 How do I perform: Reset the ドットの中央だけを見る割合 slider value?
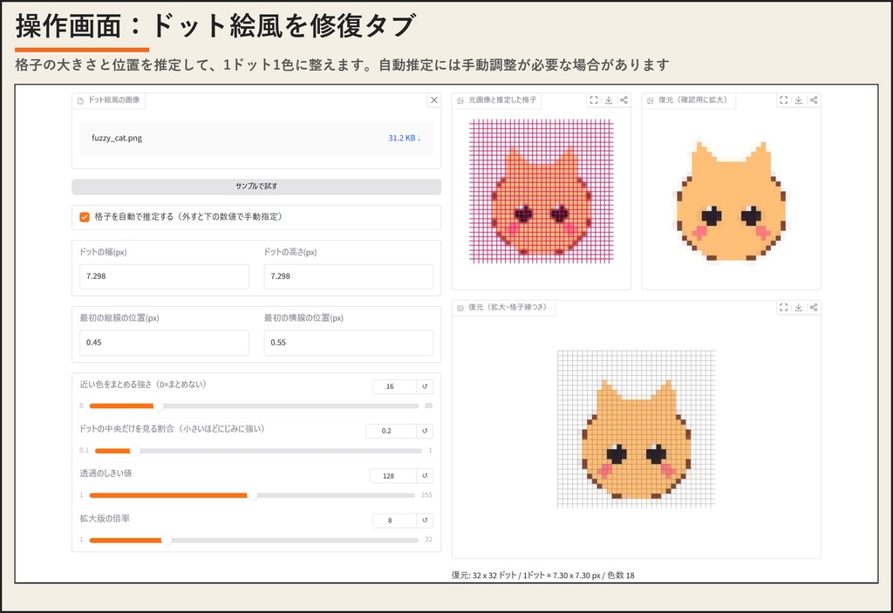point(425,431)
